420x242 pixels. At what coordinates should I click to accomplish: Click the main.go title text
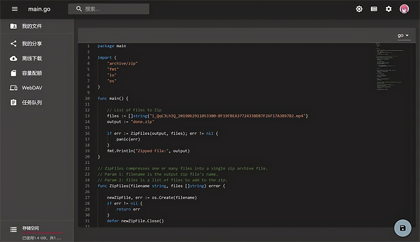pyautogui.click(x=39, y=9)
